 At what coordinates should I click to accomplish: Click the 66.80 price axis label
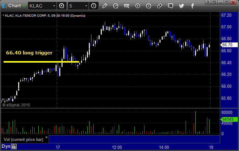click(226, 39)
